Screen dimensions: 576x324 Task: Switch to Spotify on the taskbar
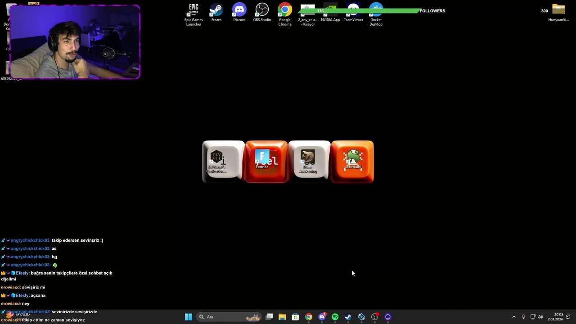point(335,317)
